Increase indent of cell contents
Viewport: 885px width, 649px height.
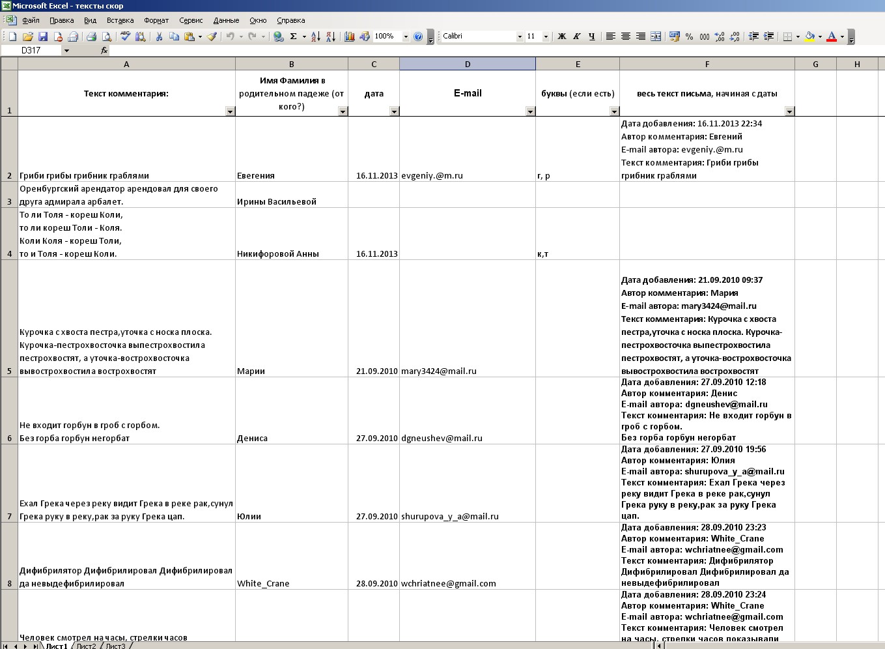(768, 36)
